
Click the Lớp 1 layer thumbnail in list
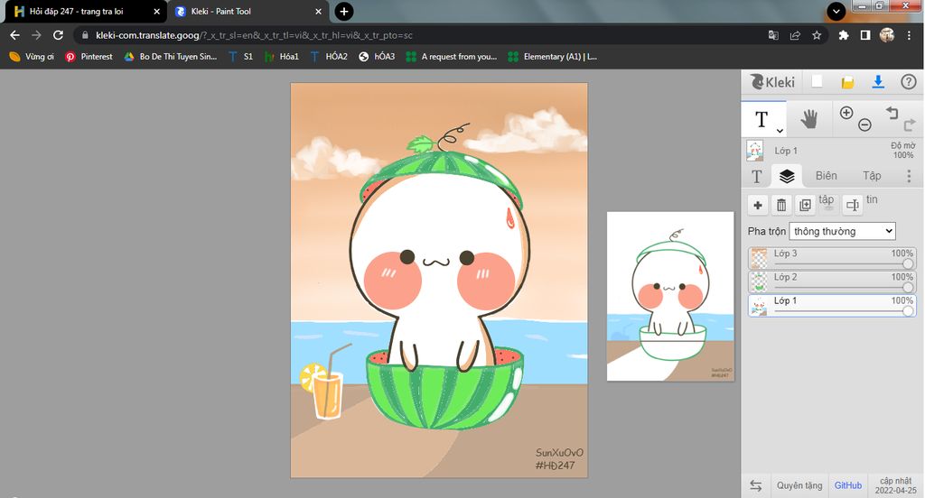click(759, 305)
